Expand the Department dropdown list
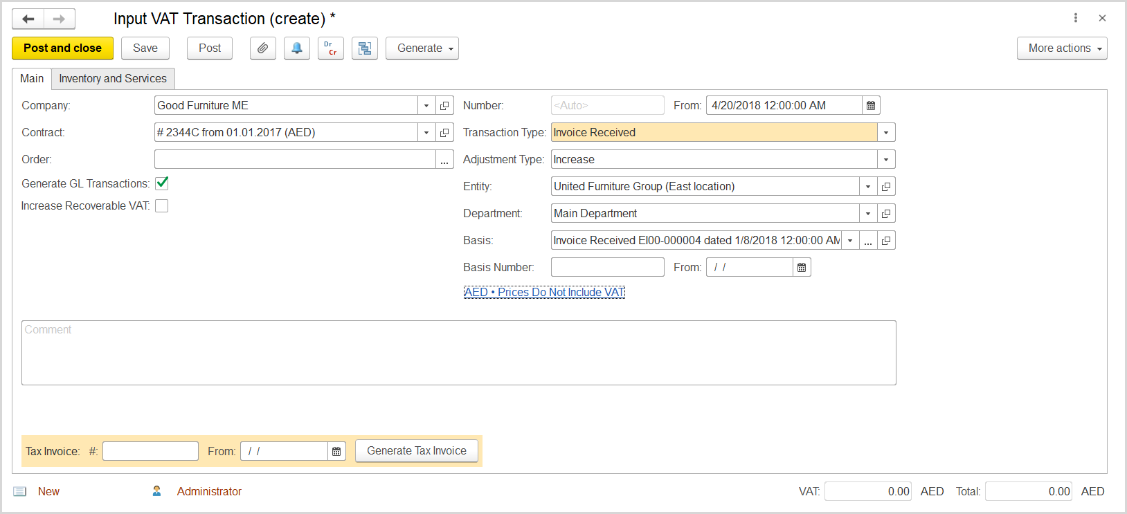The height and width of the screenshot is (514, 1127). (x=868, y=214)
